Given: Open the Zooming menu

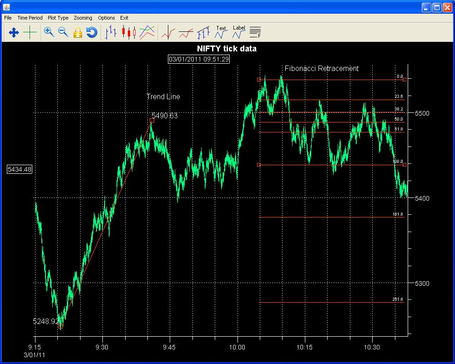Looking at the screenshot, I should [83, 18].
